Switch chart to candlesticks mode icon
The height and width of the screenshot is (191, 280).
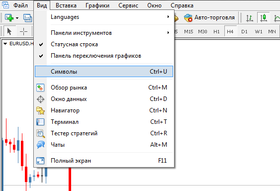[264, 18]
